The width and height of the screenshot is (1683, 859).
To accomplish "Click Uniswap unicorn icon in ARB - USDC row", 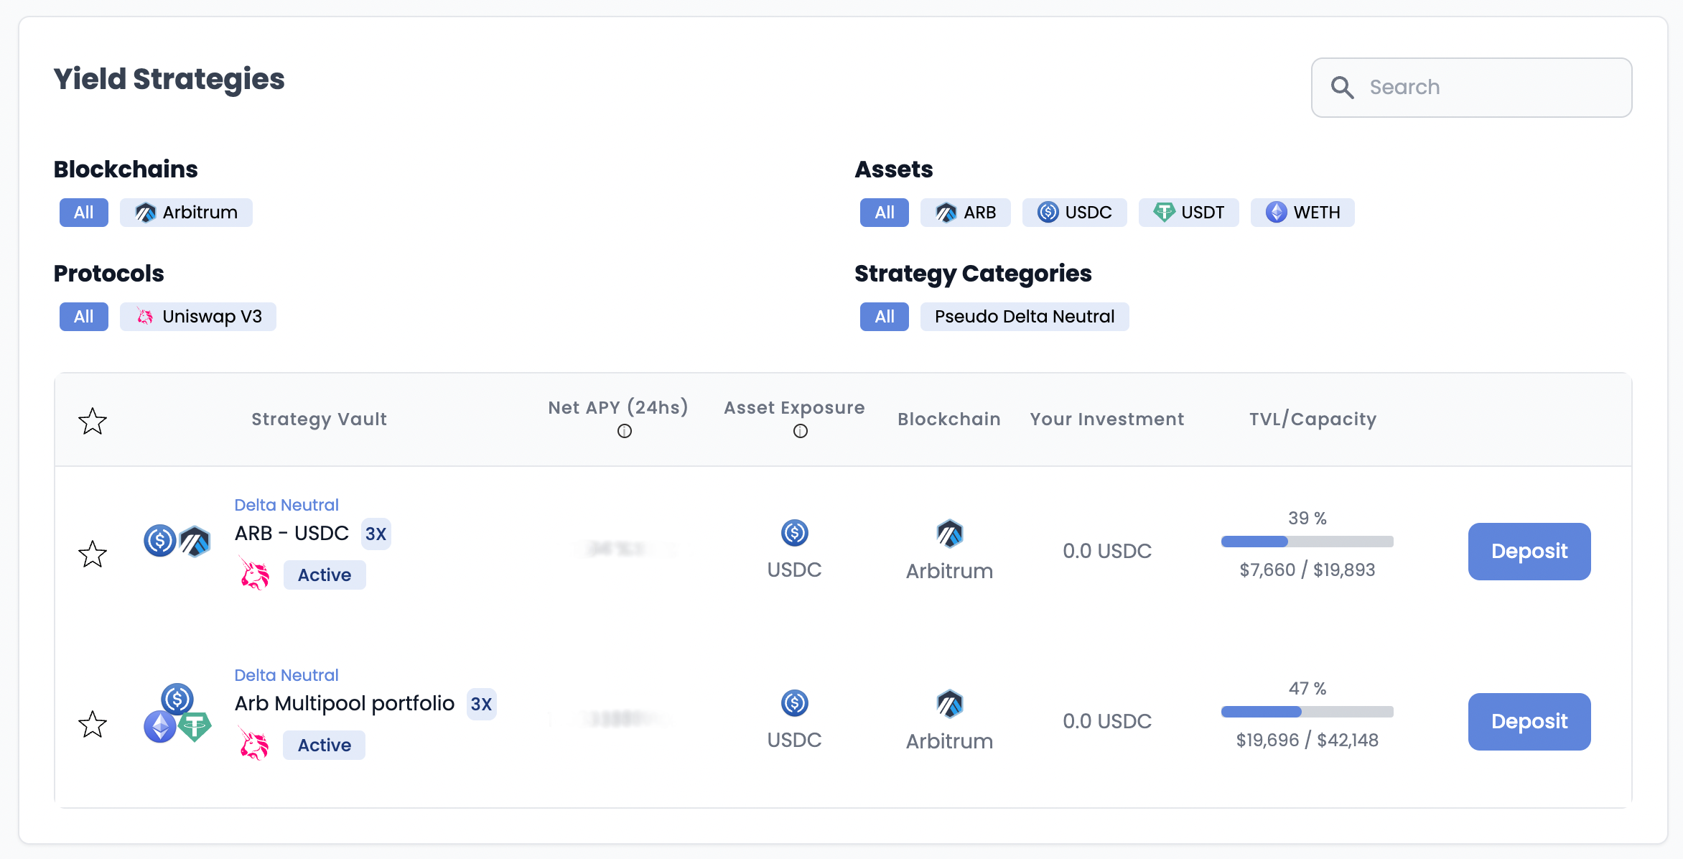I will [254, 575].
